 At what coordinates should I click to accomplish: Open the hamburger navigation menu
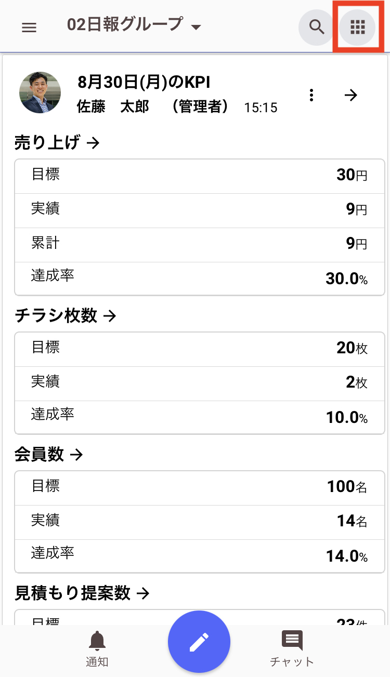(x=29, y=28)
